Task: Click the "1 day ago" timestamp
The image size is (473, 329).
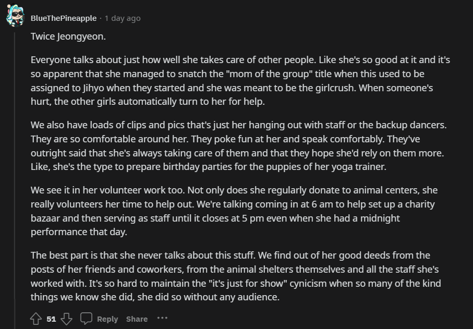Action: 123,18
